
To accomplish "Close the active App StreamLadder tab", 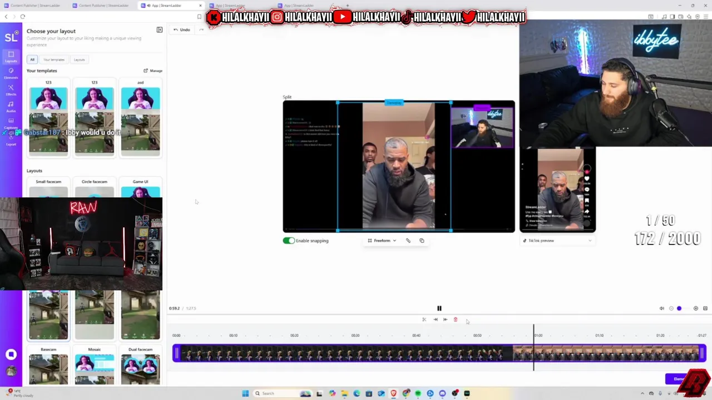I will tap(200, 6).
